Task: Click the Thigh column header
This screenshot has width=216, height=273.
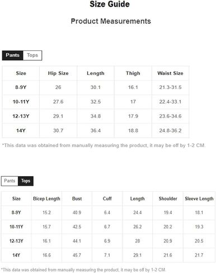Action: [133, 73]
